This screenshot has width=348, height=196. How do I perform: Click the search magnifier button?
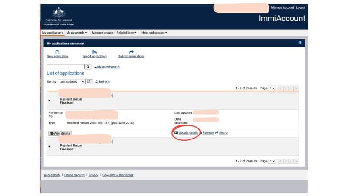click(88, 67)
